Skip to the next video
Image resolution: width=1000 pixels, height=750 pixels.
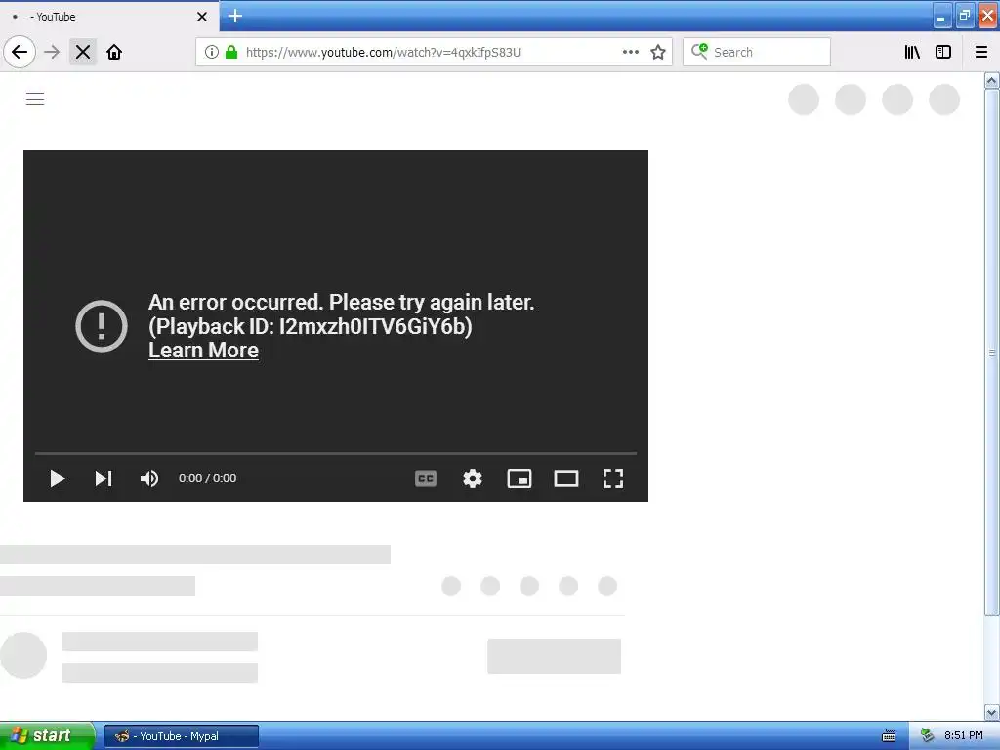tap(104, 479)
